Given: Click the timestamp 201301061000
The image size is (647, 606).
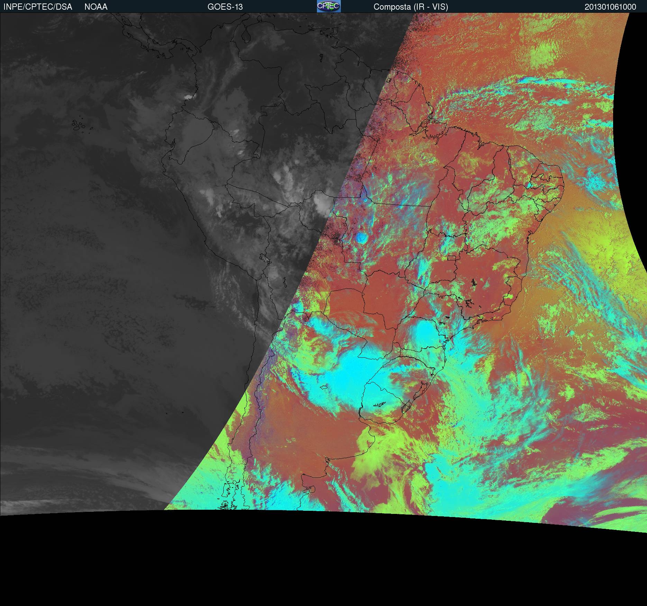Looking at the screenshot, I should point(610,7).
